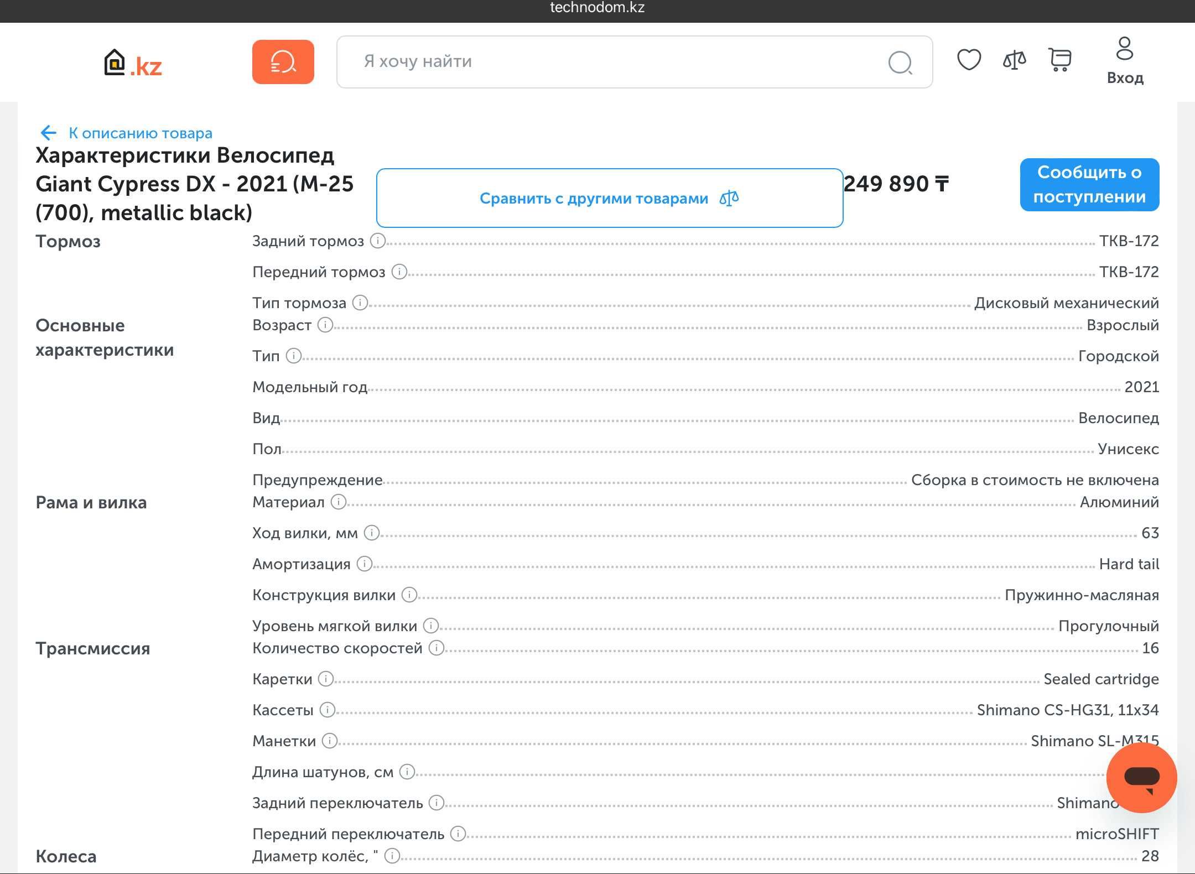Click the Модельный год label
Image resolution: width=1195 pixels, height=874 pixels.
tap(310, 387)
